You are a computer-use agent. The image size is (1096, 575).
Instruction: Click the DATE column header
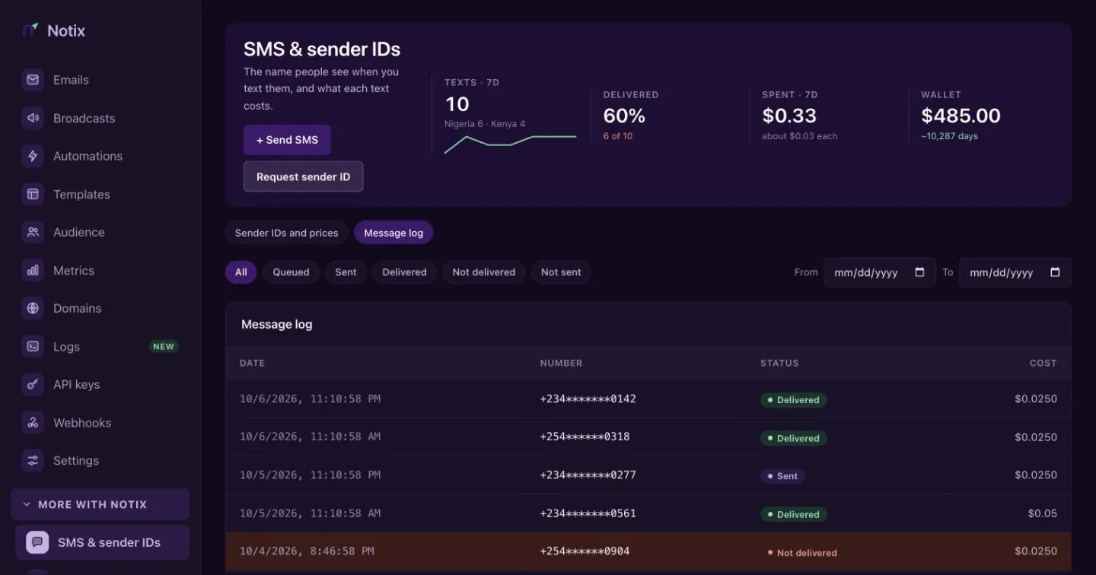252,363
